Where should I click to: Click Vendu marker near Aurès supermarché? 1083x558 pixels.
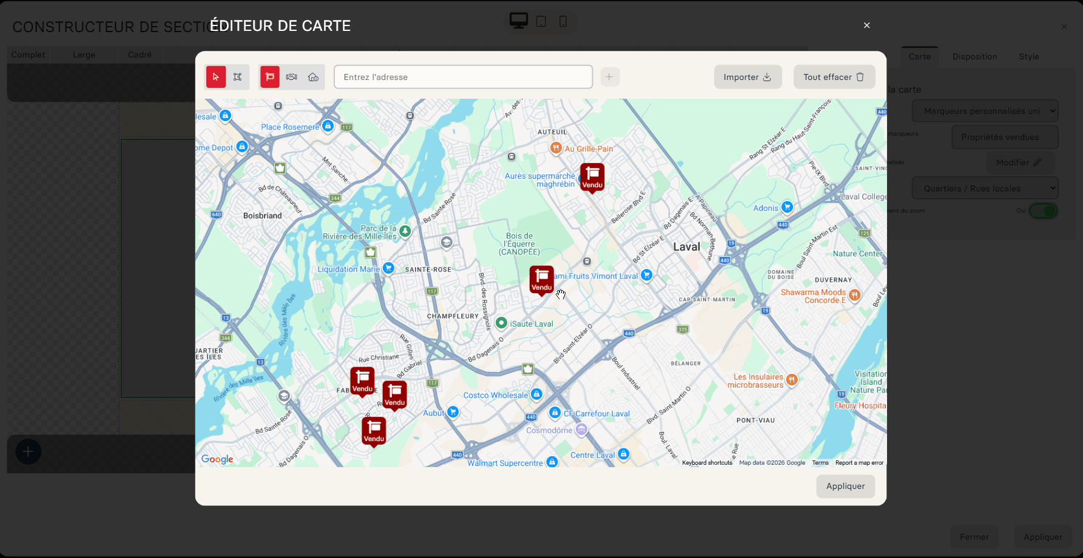[x=592, y=178]
